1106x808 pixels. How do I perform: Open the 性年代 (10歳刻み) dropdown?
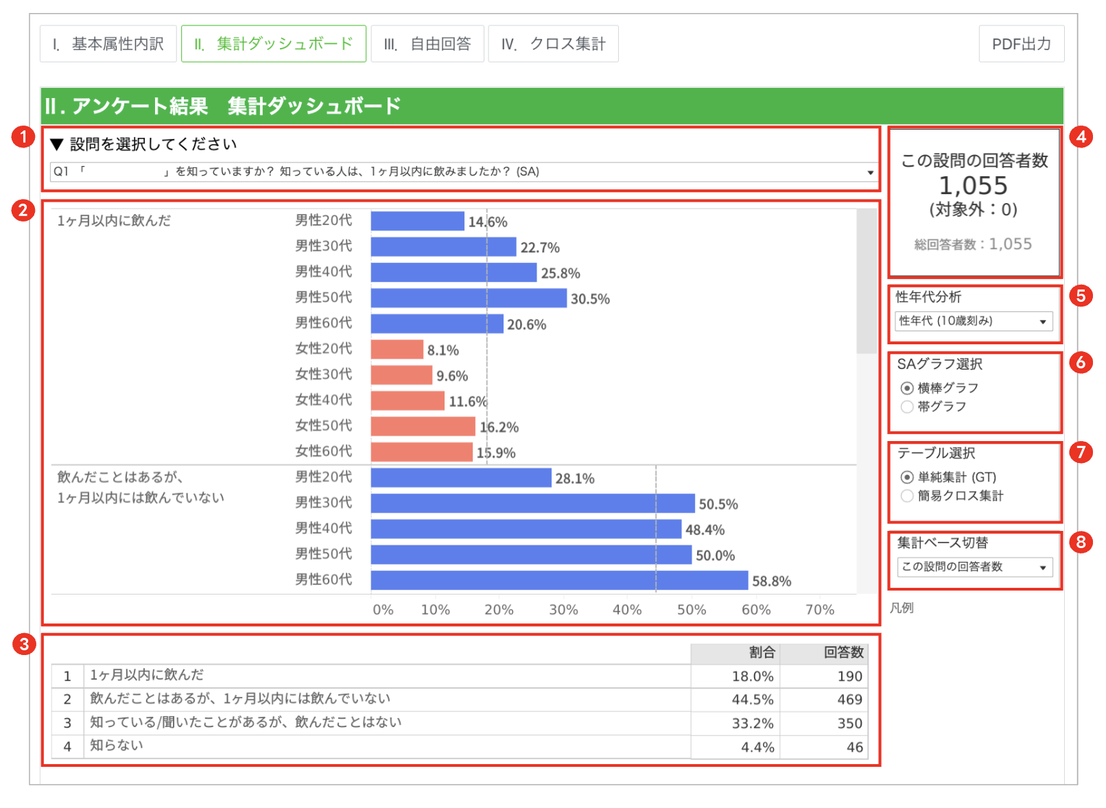tap(974, 321)
